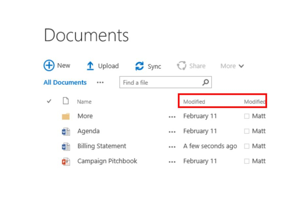Screen dimensions: 298x223
Task: Open the Billing Statement document link
Action: [102, 146]
